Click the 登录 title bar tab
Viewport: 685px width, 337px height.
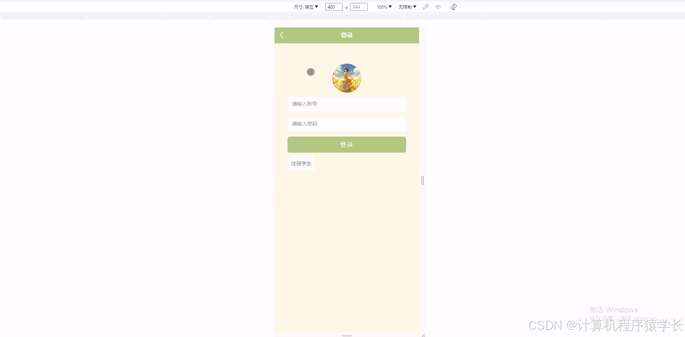tap(346, 35)
